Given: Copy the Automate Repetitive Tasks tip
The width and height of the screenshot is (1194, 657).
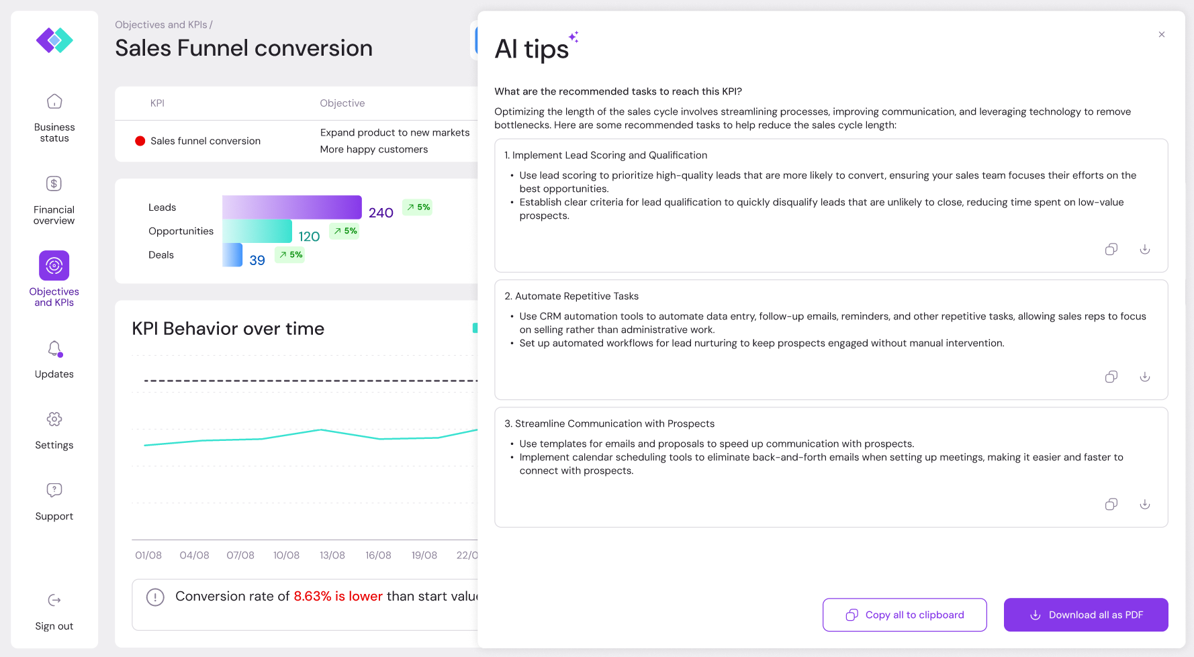Looking at the screenshot, I should (x=1111, y=377).
